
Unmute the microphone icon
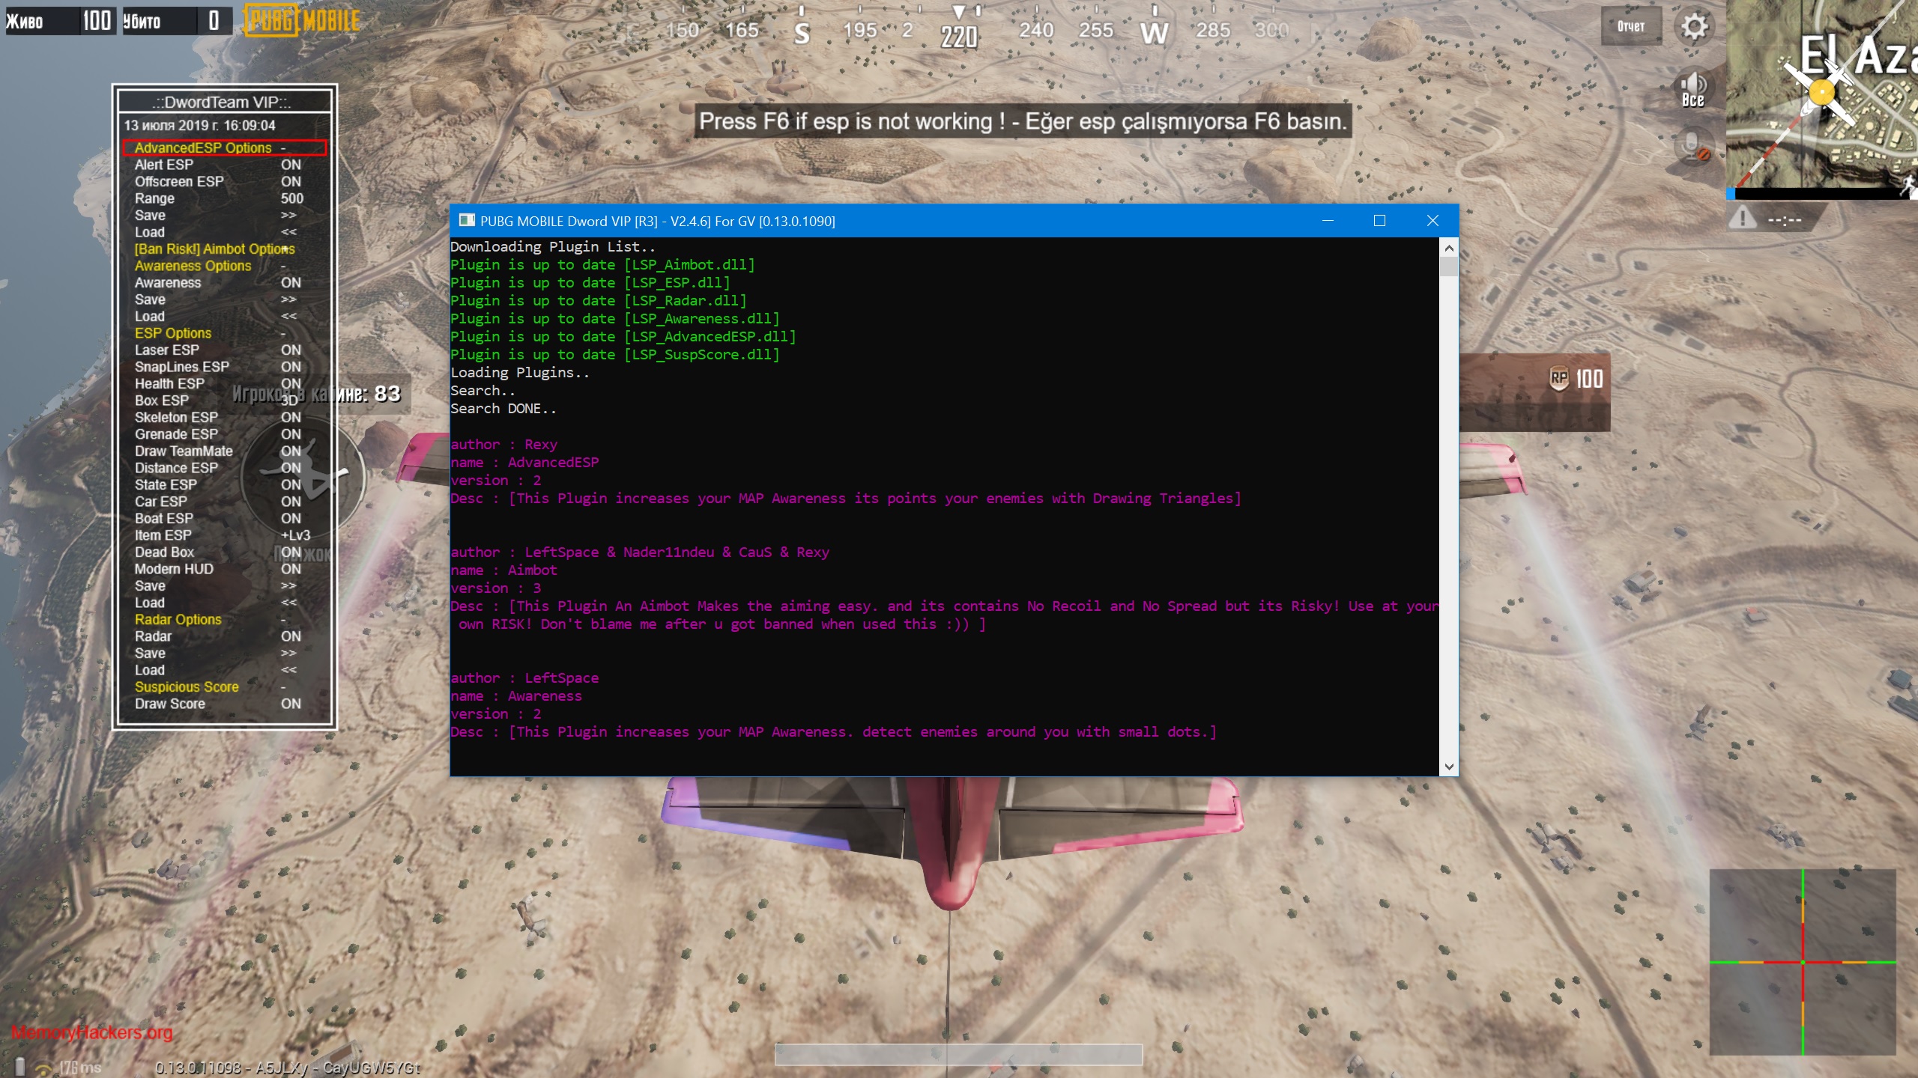(1694, 146)
